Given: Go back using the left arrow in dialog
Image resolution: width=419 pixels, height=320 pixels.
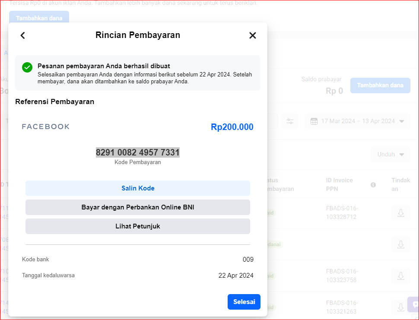Looking at the screenshot, I should [x=23, y=35].
